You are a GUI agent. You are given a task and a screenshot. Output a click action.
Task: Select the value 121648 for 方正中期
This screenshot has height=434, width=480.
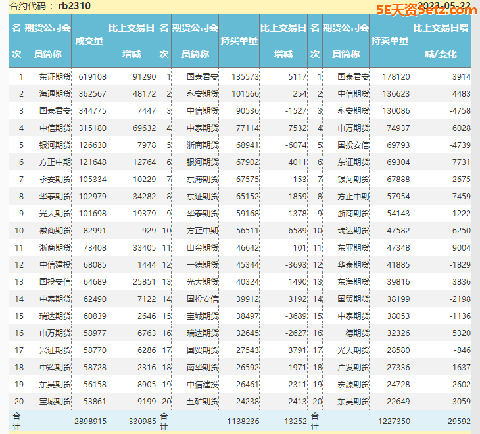(x=92, y=162)
